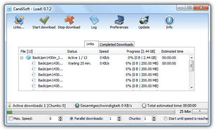
Task: Enable the Max. Speed checkbox
Action: click(10, 119)
